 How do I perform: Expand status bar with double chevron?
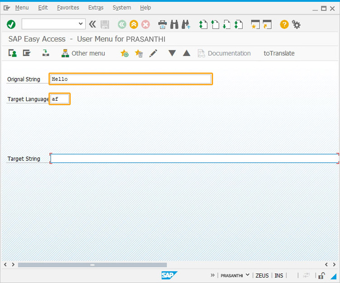click(213, 275)
